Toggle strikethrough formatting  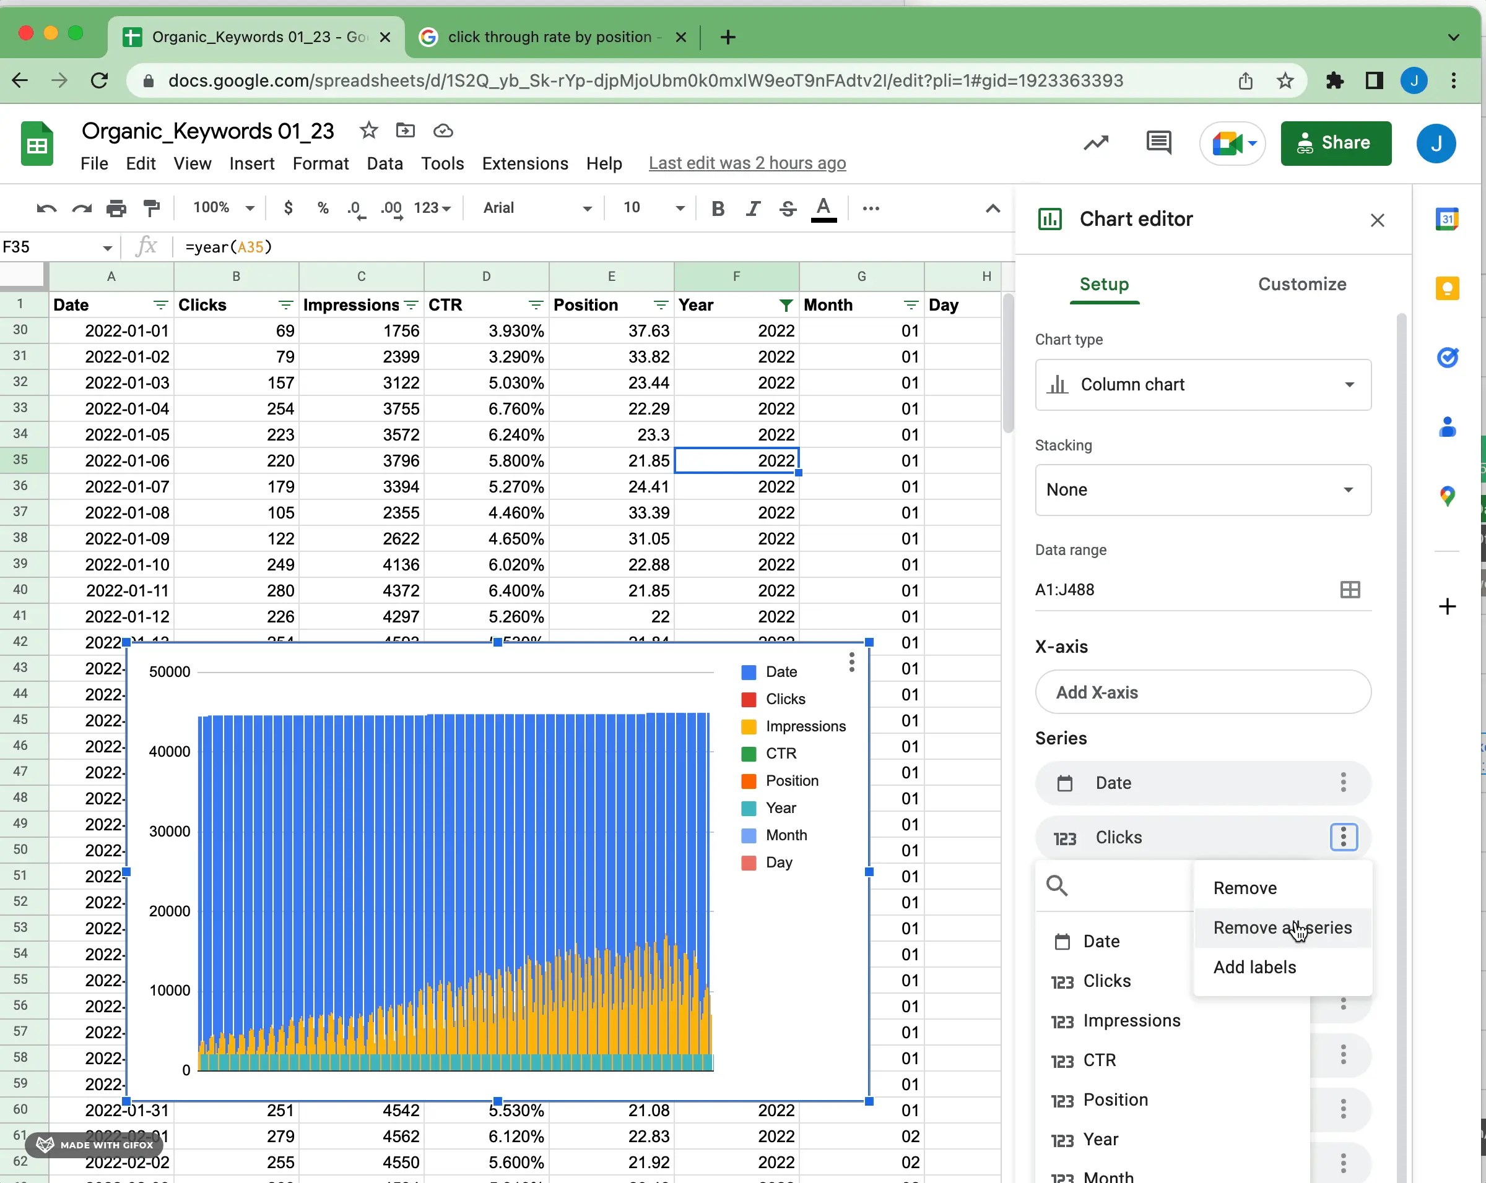pyautogui.click(x=788, y=208)
